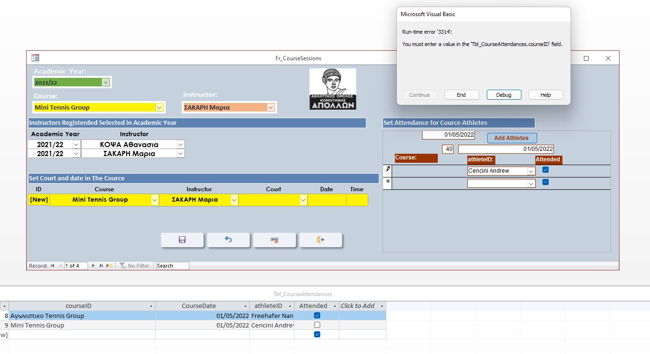
Task: Click the Cencini athleteID cell in the table
Action: (272, 325)
